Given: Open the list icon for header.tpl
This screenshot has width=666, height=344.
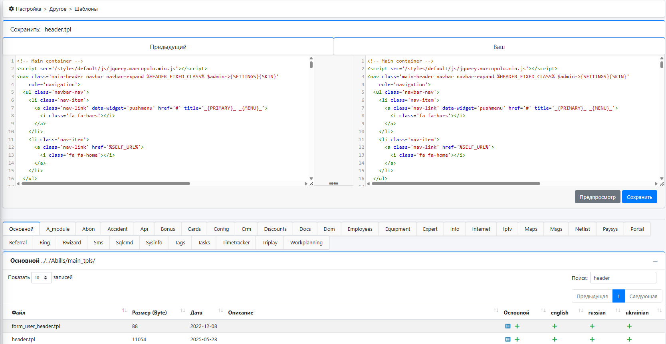Looking at the screenshot, I should click(x=507, y=339).
